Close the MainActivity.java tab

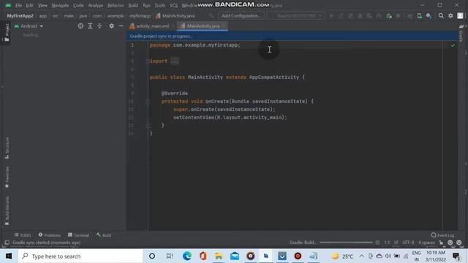coord(224,26)
